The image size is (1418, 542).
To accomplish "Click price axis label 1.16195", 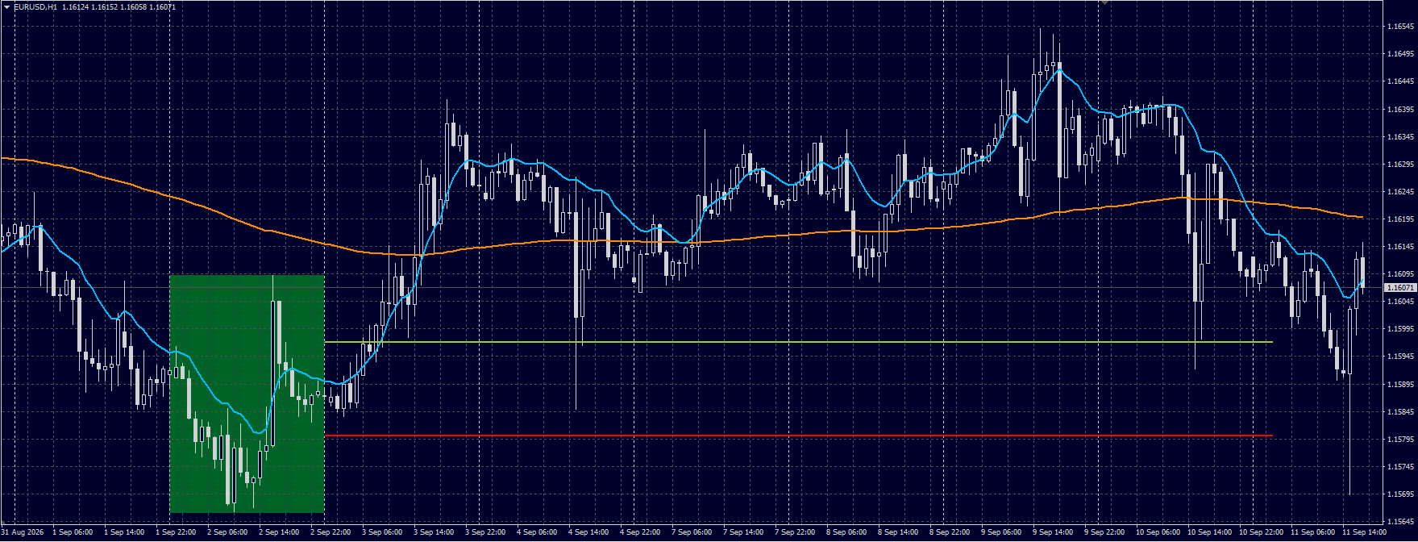I will pyautogui.click(x=1400, y=219).
